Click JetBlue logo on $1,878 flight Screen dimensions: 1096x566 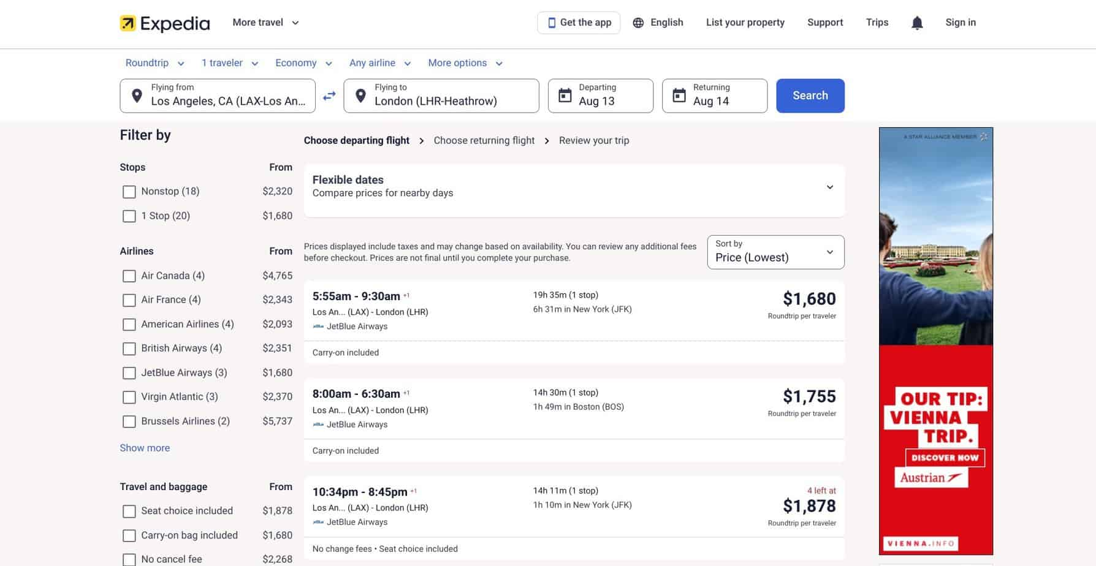[318, 523]
